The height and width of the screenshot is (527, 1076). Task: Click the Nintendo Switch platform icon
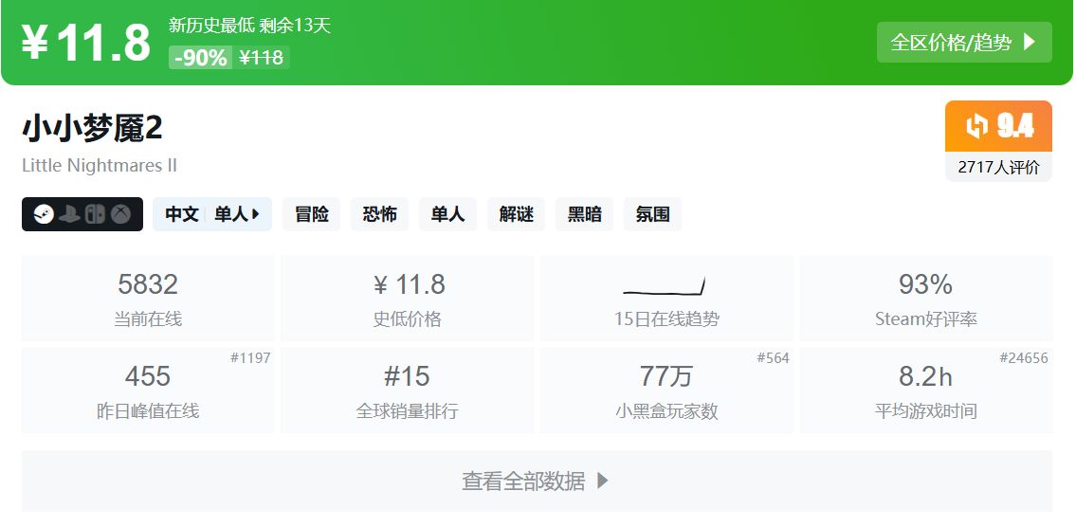click(95, 214)
